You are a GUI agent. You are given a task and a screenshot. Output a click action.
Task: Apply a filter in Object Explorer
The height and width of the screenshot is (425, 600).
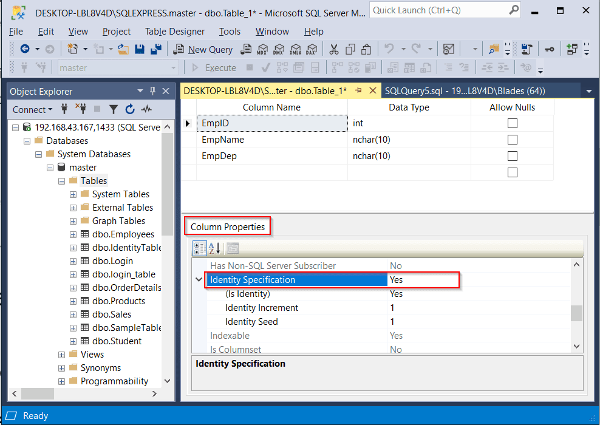tap(114, 109)
